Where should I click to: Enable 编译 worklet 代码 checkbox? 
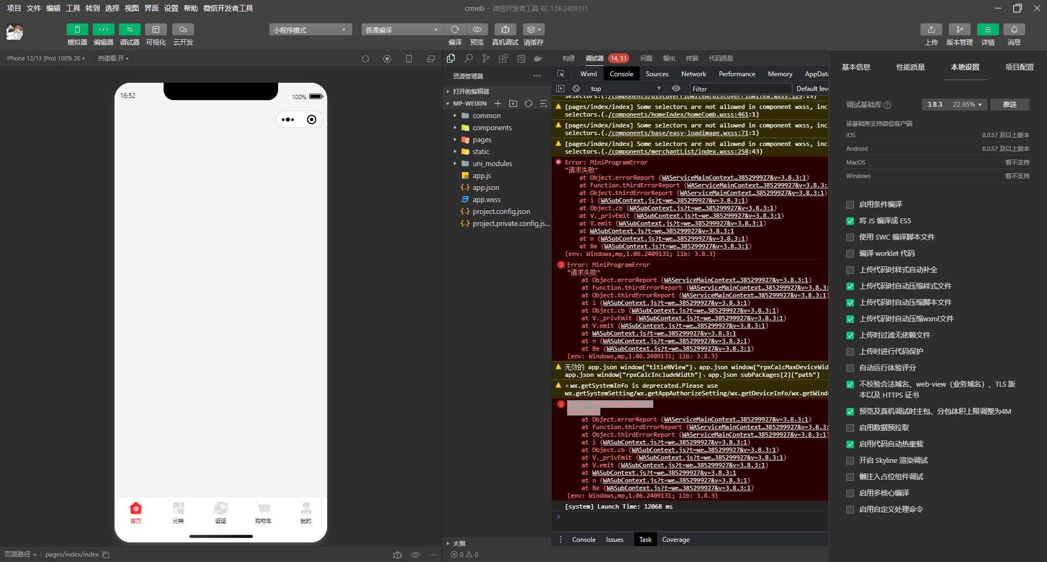point(850,254)
